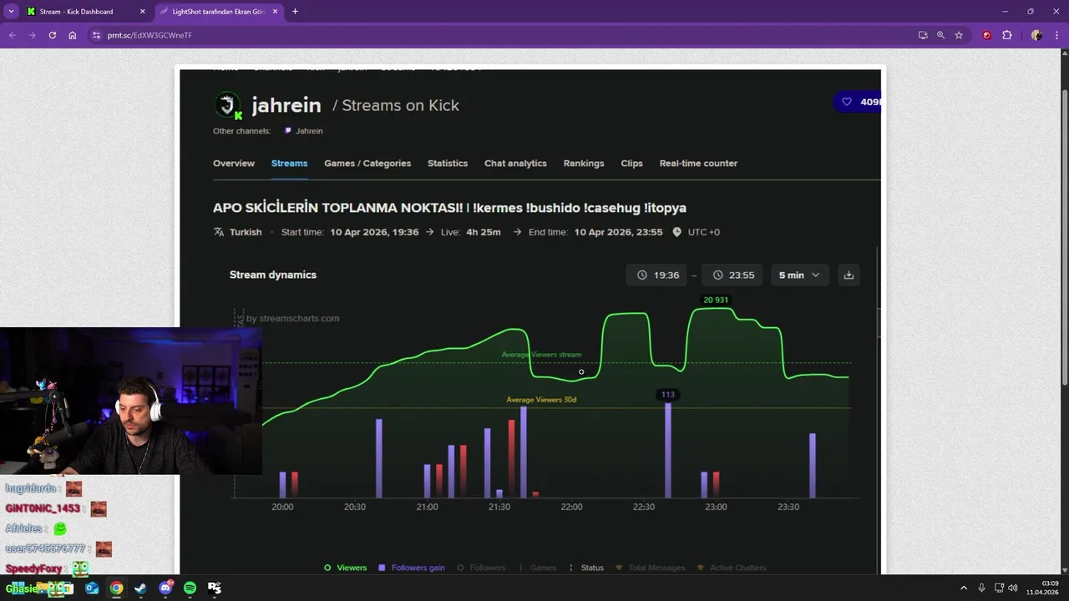Toggle the Followers gain legend item

tap(411, 568)
